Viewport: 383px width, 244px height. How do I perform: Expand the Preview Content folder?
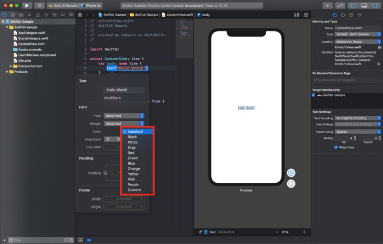(11, 66)
